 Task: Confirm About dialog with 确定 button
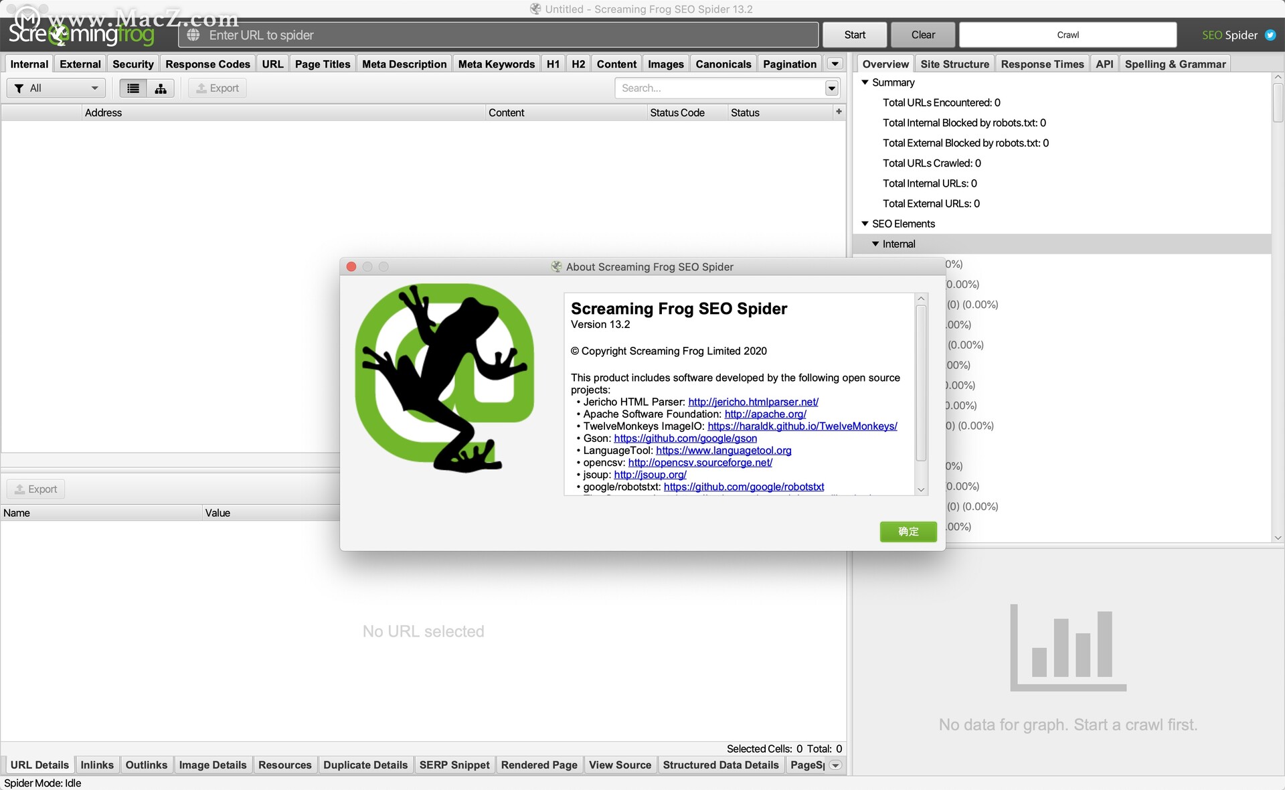908,532
